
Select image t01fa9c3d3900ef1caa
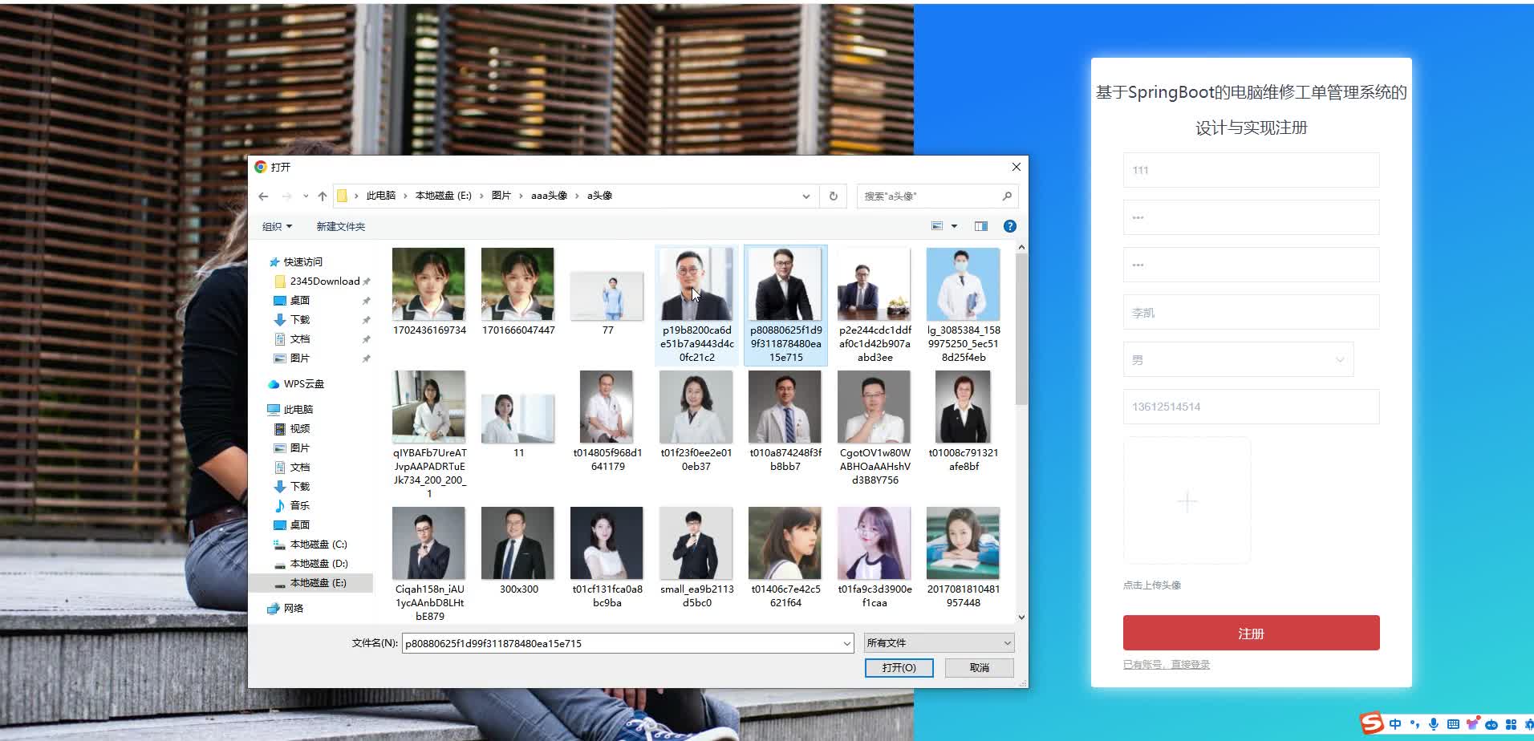pos(874,557)
